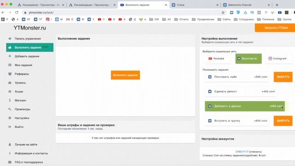Reload the page with the refresh icon
Image resolution: width=295 pixels, height=166 pixels.
click(x=17, y=12)
